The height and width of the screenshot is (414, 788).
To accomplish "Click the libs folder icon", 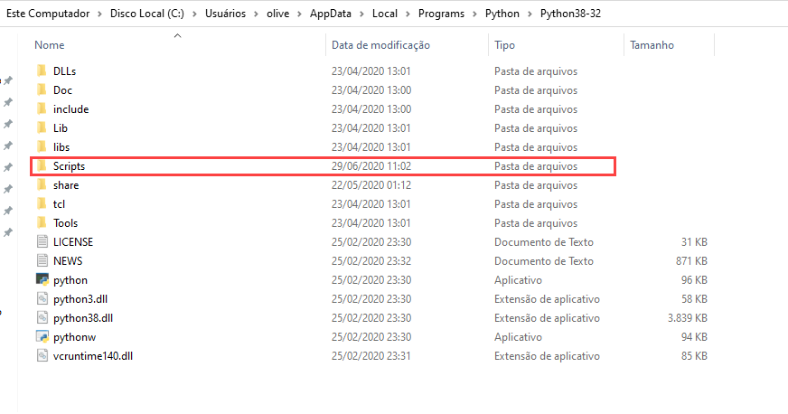I will 42,147.
